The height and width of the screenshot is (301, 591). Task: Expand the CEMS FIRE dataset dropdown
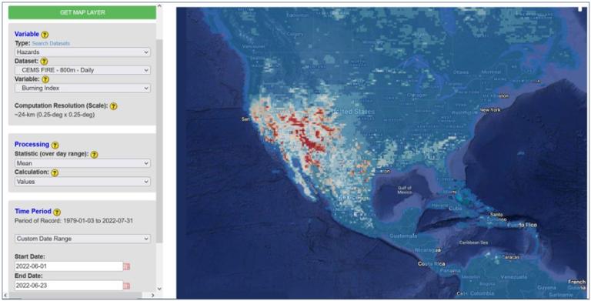pyautogui.click(x=82, y=70)
